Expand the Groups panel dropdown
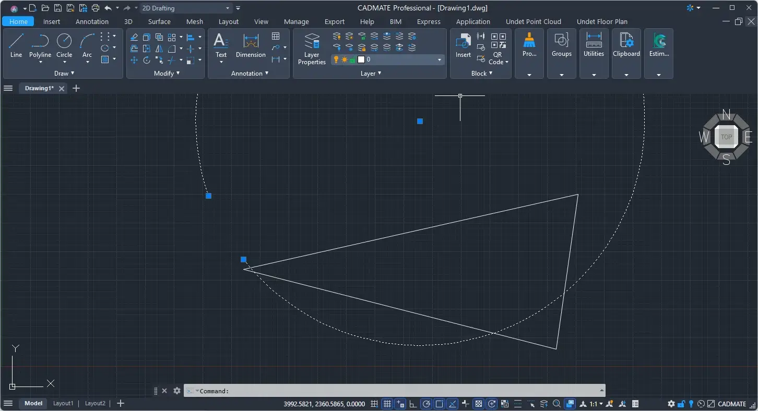This screenshot has width=758, height=411. [x=562, y=75]
